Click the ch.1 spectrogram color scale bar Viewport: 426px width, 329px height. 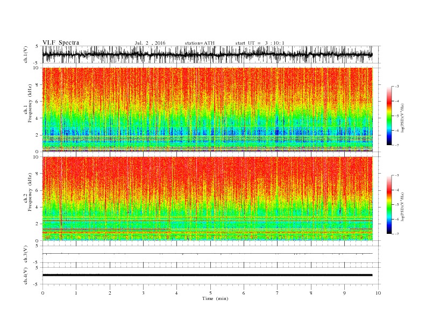[389, 116]
